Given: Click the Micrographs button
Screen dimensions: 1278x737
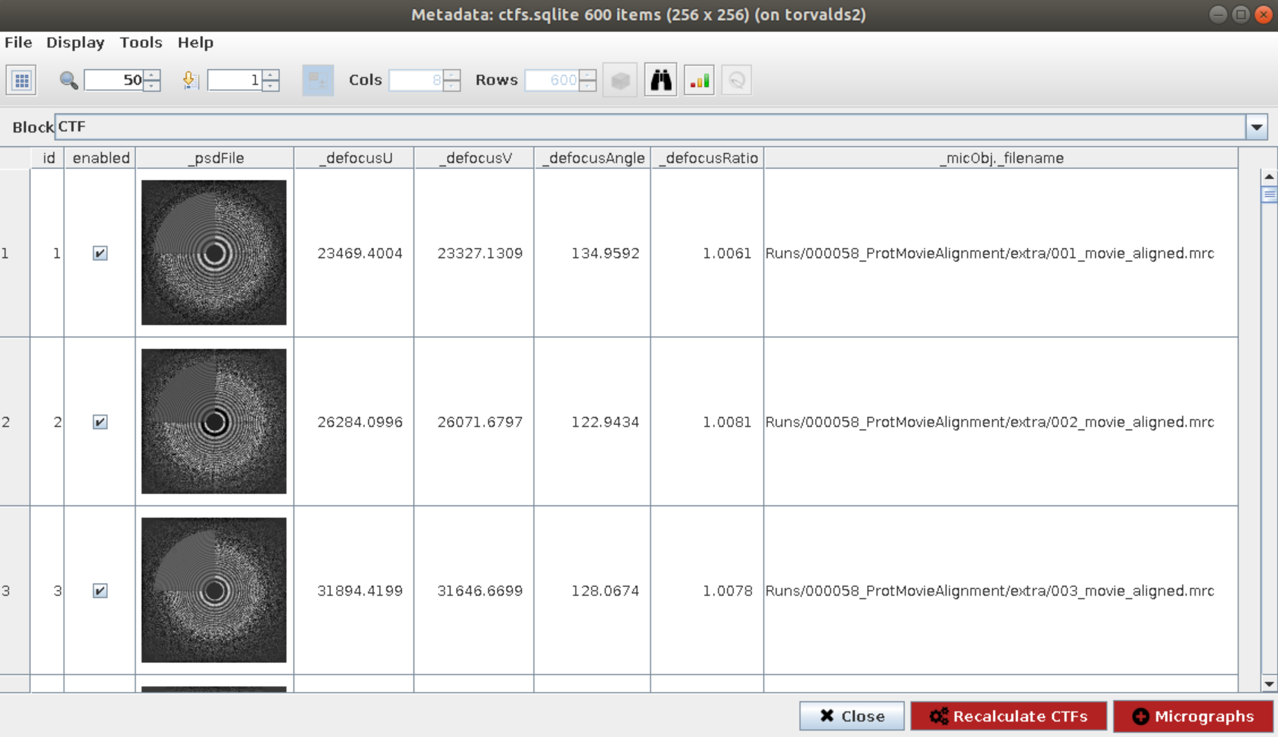Looking at the screenshot, I should tap(1193, 716).
